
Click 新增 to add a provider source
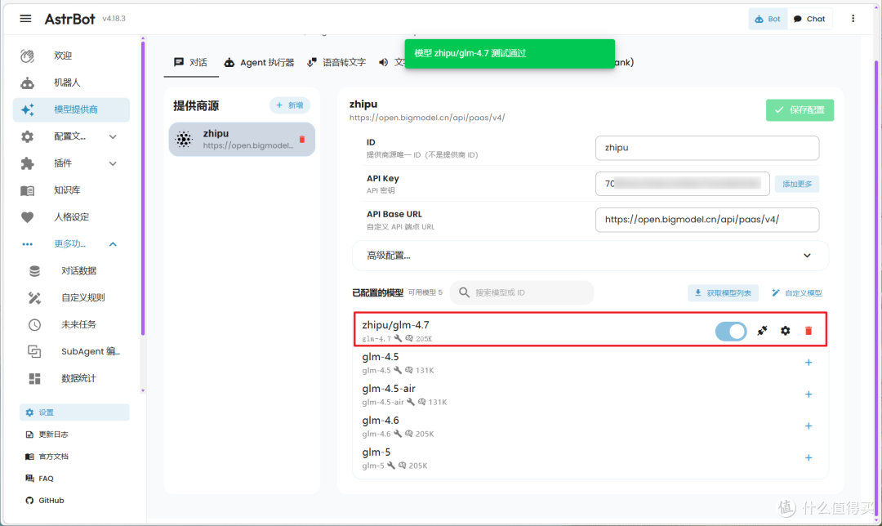(x=290, y=105)
